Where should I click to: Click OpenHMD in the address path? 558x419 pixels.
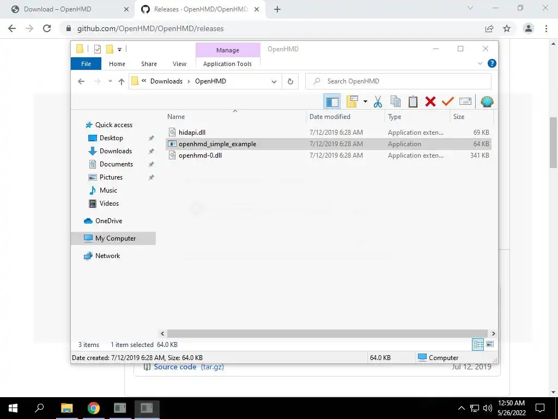click(210, 81)
